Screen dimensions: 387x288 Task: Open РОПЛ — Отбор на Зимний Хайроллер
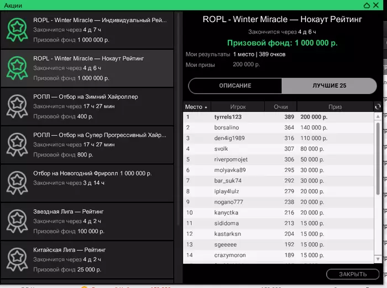pos(87,106)
